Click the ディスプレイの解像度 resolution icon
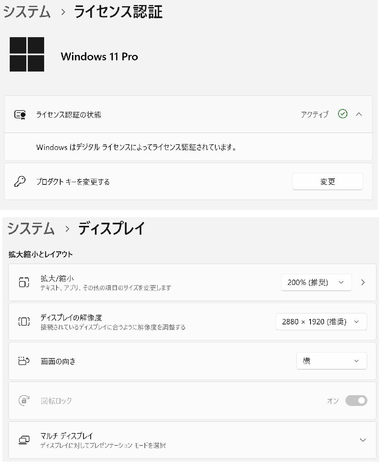Viewport: 381px width, 464px height. point(24,321)
